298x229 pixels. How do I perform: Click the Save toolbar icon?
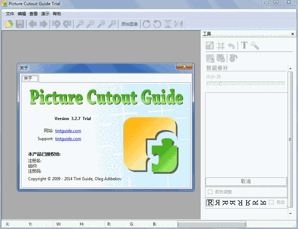[x=20, y=24]
